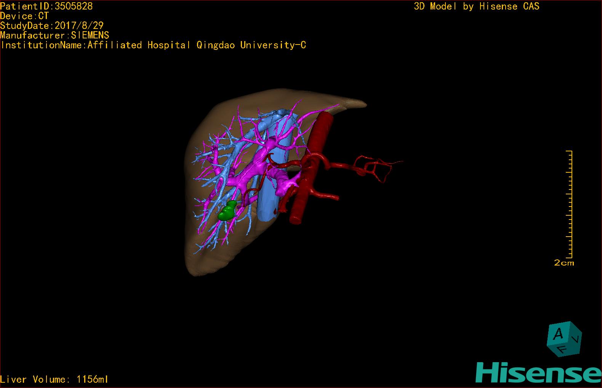The image size is (602, 388).
Task: Click the "Device:CT" text
Action: click(x=24, y=16)
